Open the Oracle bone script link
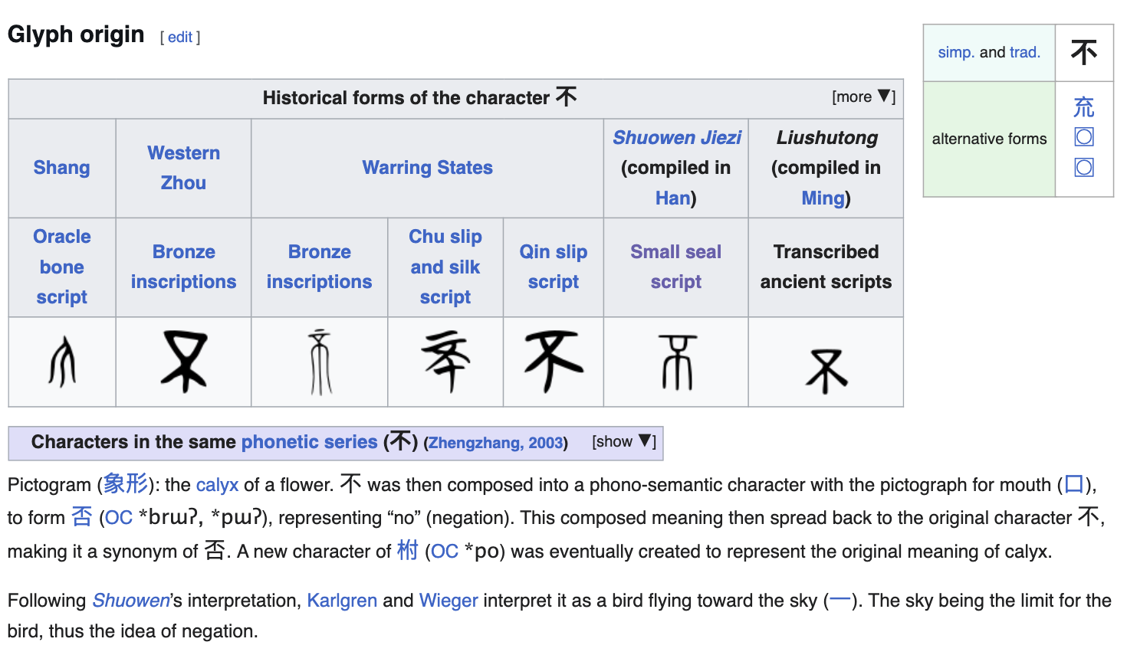This screenshot has width=1127, height=655. click(62, 267)
